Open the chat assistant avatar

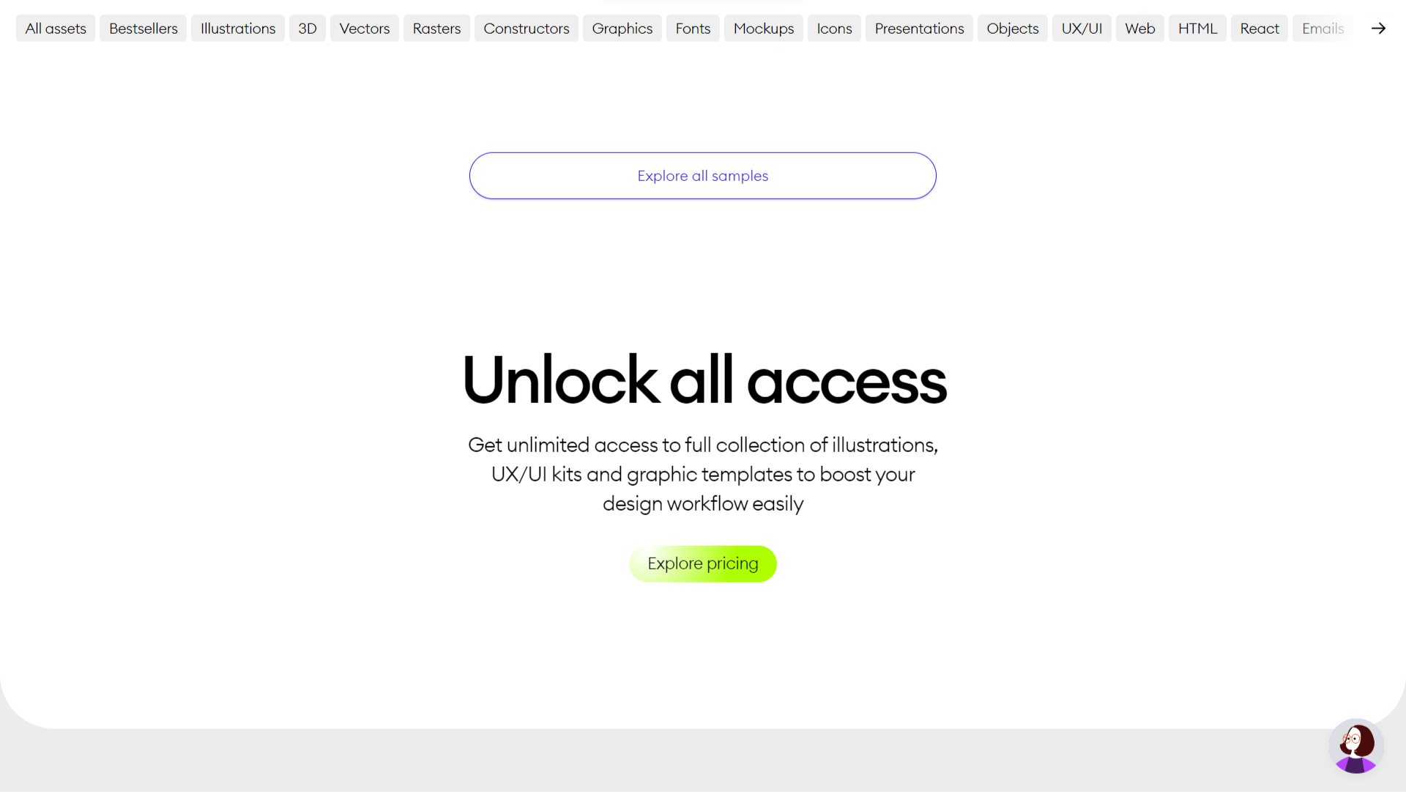pyautogui.click(x=1355, y=747)
